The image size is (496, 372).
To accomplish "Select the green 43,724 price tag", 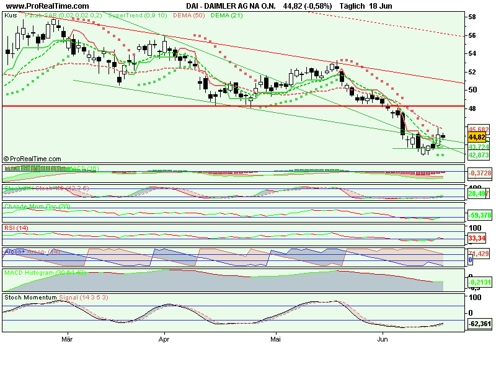I will click(479, 147).
